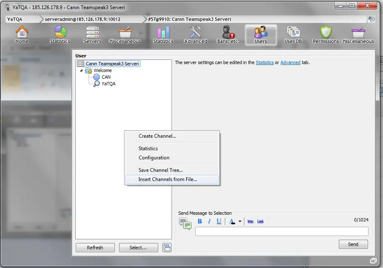Click the stacked windows icon beside Select...
Screen dimensions: 383x268
[167, 248]
